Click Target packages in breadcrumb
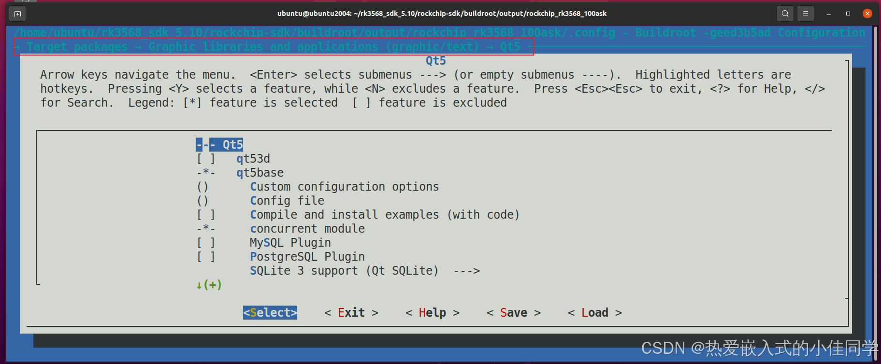Viewport: 881px width, 364px height. click(77, 47)
